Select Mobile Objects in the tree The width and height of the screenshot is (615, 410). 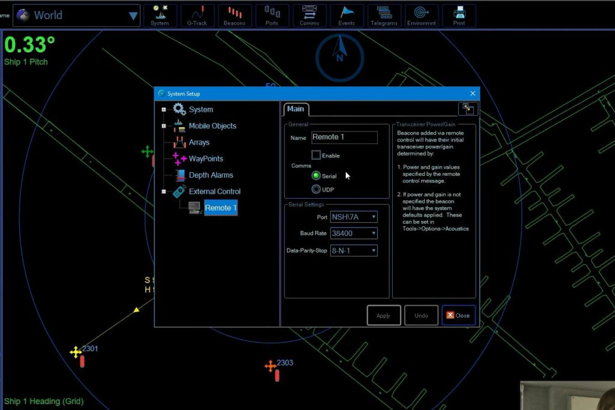(213, 126)
